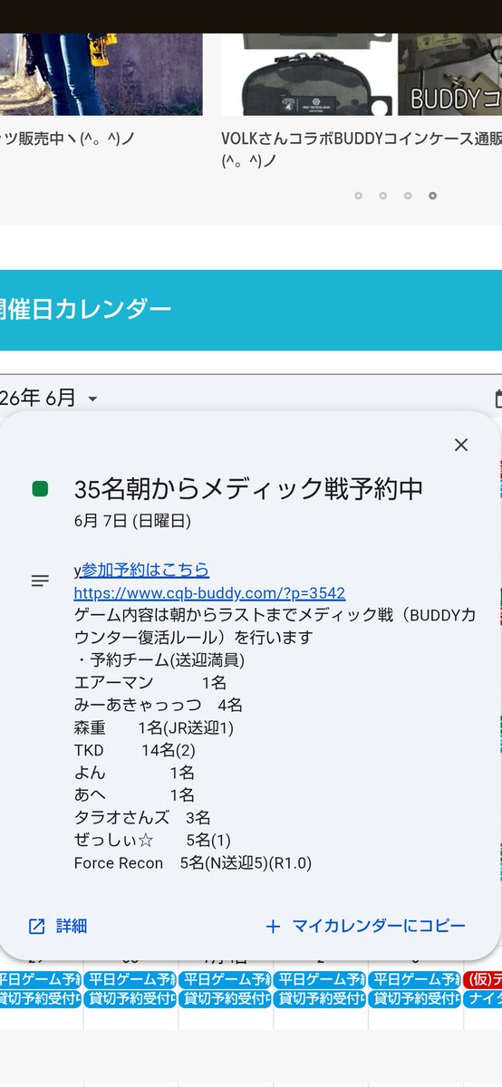Image resolution: width=502 pixels, height=1087 pixels.
Task: Click the TKD 14名(2) row
Action: coord(135,750)
